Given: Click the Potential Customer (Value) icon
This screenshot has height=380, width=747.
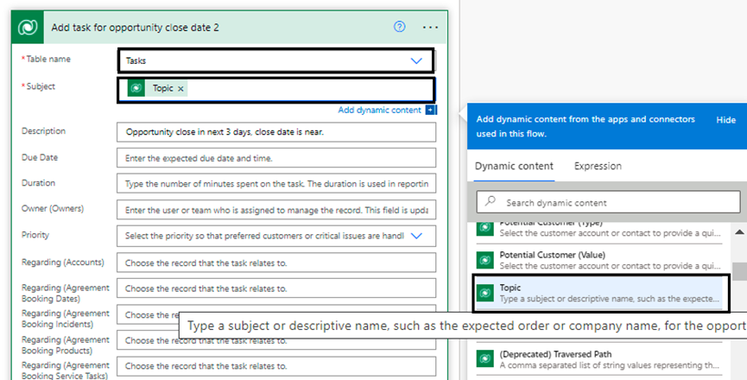Looking at the screenshot, I should [x=484, y=259].
